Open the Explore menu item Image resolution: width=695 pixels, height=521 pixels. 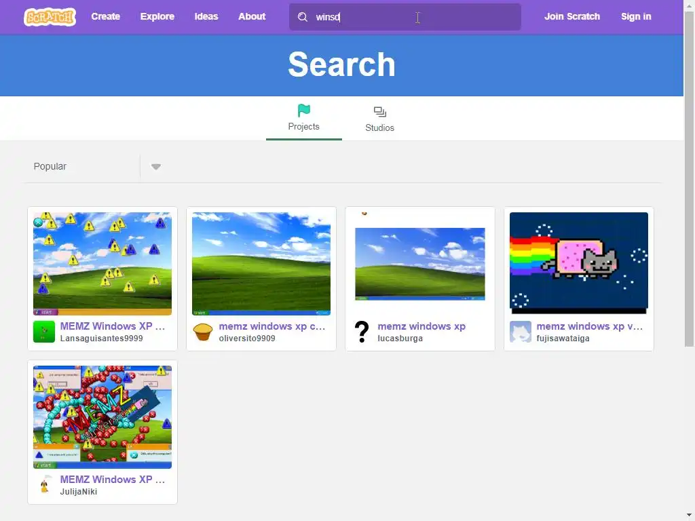point(157,16)
